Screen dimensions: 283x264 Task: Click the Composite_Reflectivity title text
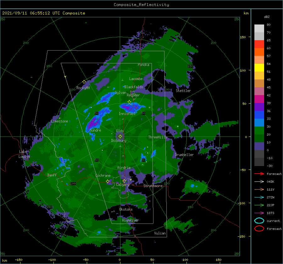coord(141,5)
